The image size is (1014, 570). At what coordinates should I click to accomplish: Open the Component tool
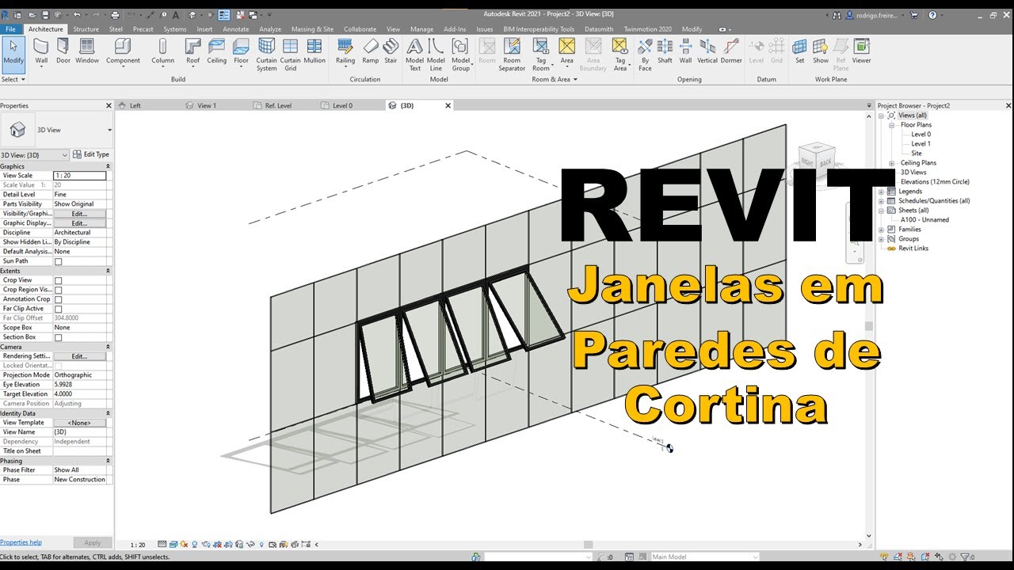point(123,51)
